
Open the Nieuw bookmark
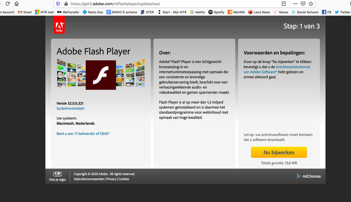[x=281, y=12]
